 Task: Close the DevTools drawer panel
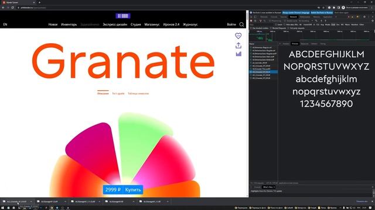[x=373, y=187]
